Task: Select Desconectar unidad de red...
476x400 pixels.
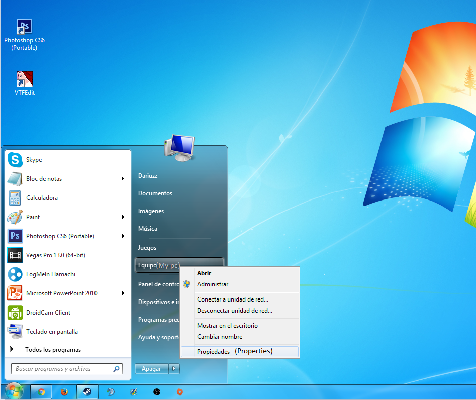Action: pyautogui.click(x=240, y=311)
